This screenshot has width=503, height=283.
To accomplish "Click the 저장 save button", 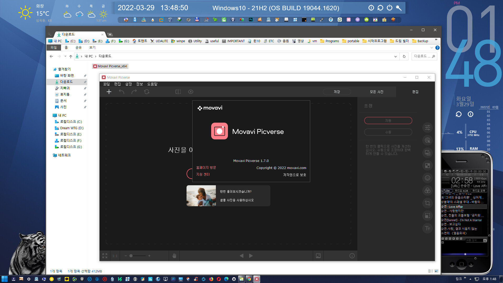I will click(x=337, y=92).
